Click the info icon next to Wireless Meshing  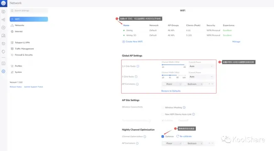[184, 108]
